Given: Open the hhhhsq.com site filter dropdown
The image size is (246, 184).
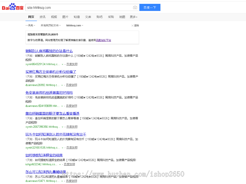Looking at the screenshot, I should [x=75, y=25].
